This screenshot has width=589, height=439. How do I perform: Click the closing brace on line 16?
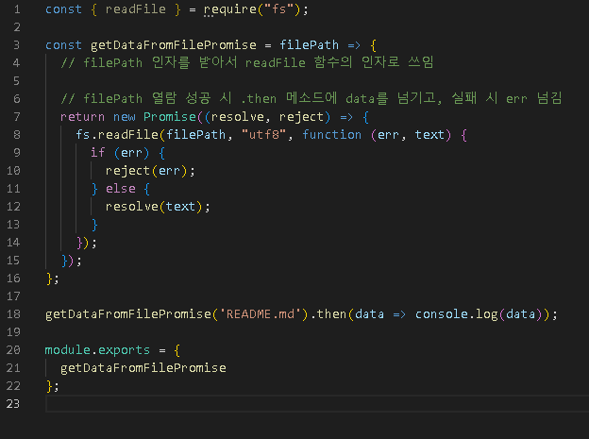[x=49, y=279]
